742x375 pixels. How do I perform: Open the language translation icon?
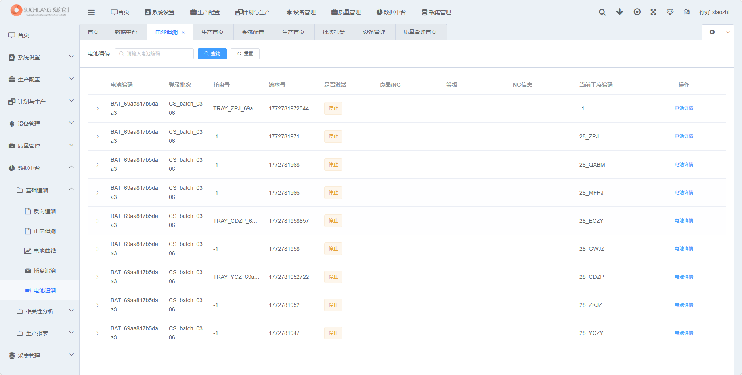(687, 12)
